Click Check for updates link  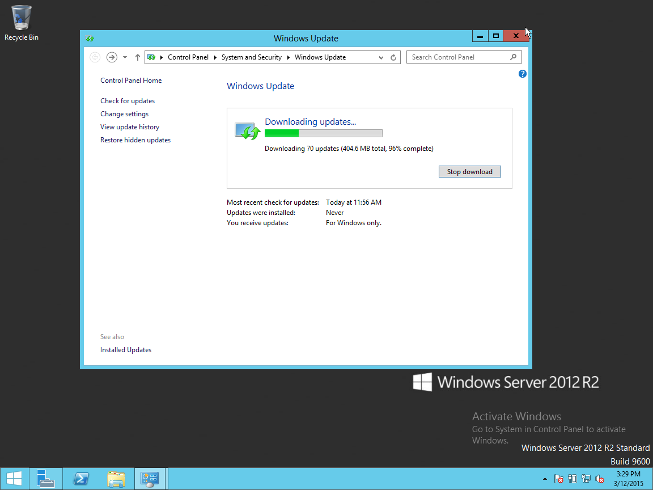point(128,101)
